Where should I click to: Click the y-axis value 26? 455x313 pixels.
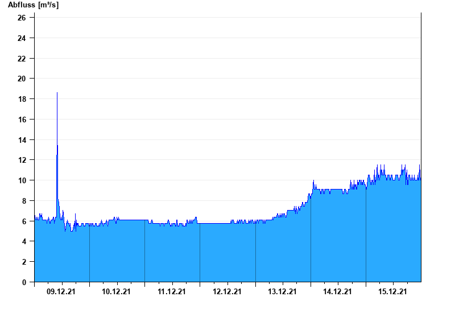click(22, 18)
